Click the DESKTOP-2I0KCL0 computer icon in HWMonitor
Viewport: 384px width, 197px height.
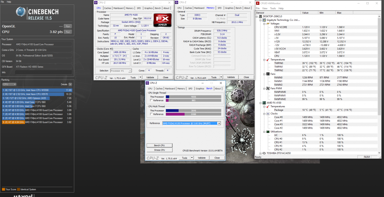(x=260, y=16)
